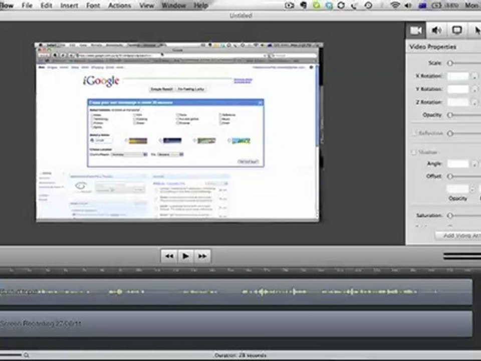Click the X Rotation input field

click(458, 76)
